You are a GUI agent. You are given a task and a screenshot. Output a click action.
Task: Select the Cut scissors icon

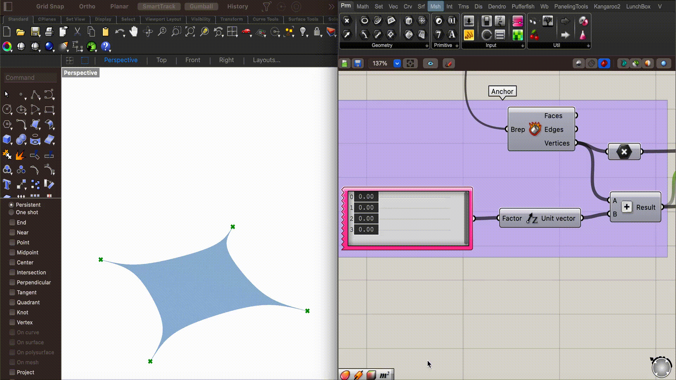point(77,32)
